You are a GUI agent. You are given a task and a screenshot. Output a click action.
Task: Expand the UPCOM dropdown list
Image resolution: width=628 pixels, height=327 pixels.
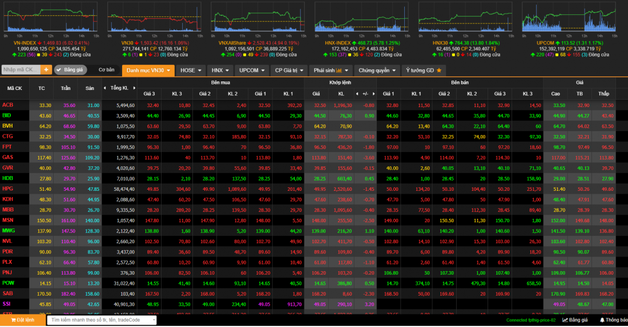(252, 70)
